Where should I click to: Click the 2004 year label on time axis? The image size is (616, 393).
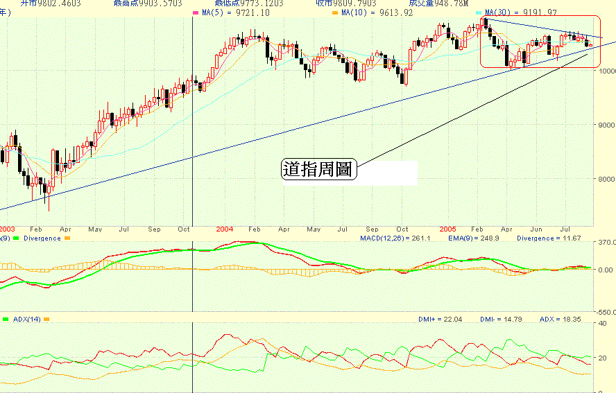point(225,229)
